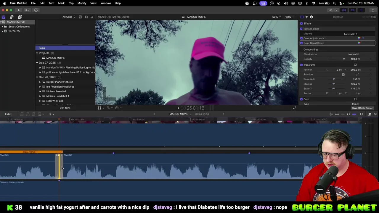This screenshot has height=213, width=379.
Task: Open the Color inspector triangle icon
Action: click(306, 17)
